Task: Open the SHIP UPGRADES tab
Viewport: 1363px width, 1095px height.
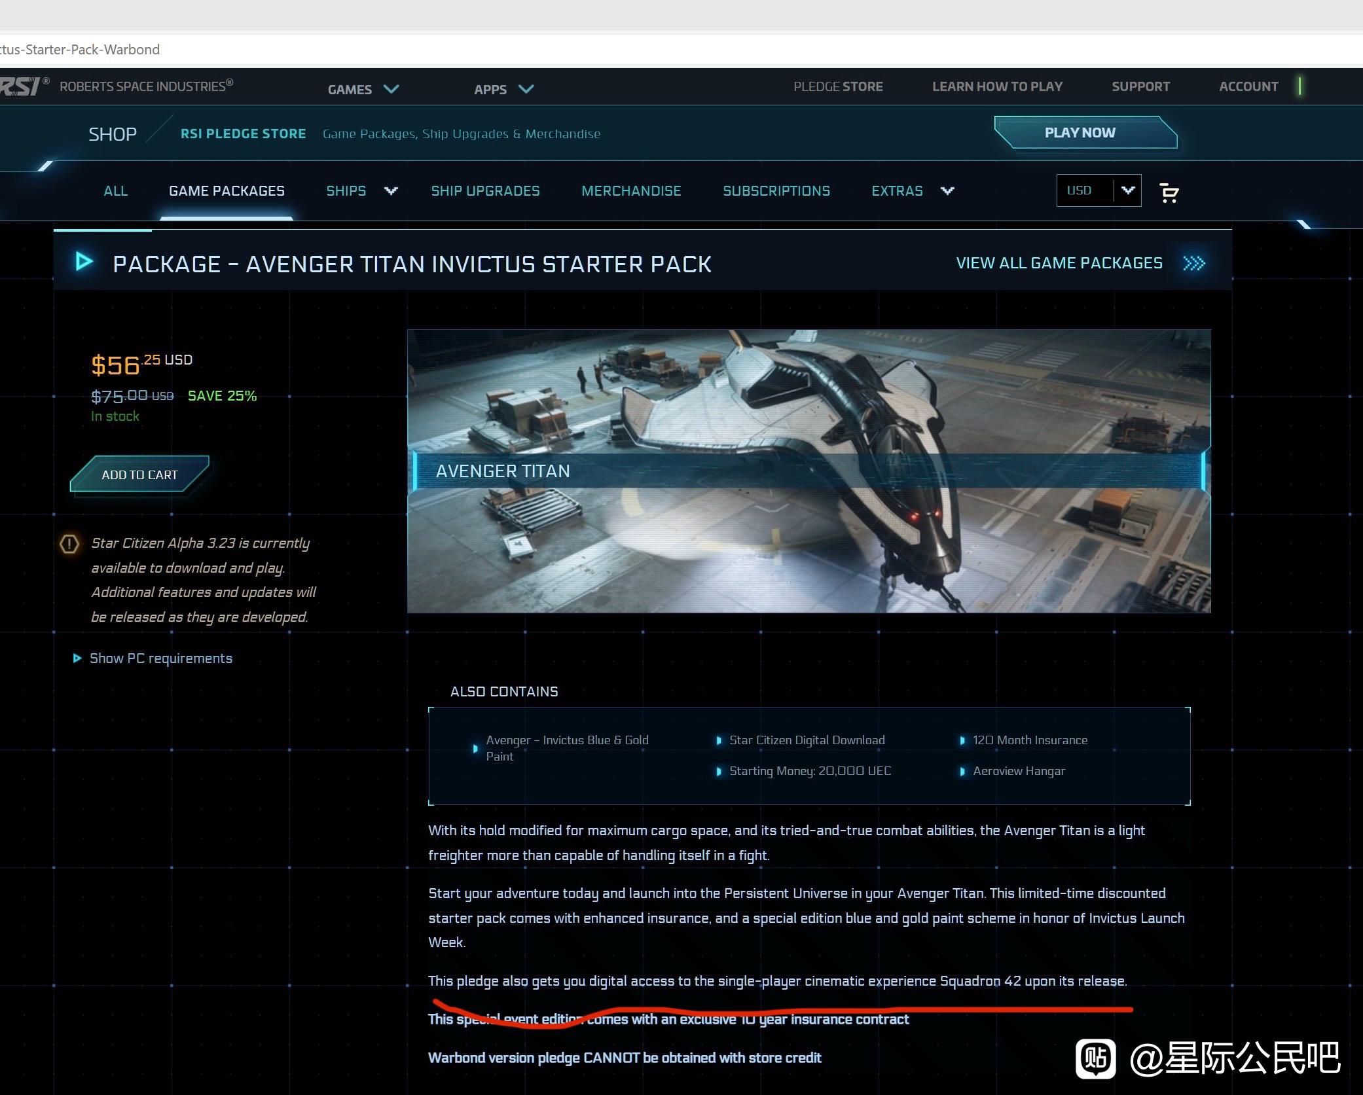Action: pos(485,190)
